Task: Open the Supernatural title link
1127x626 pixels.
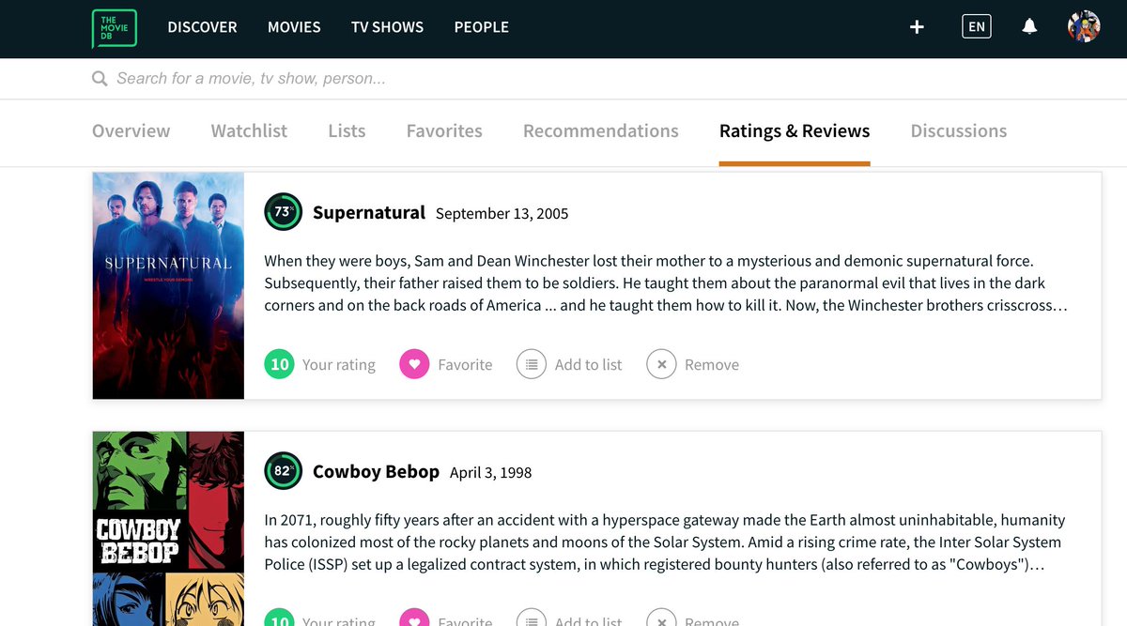Action: 369,213
